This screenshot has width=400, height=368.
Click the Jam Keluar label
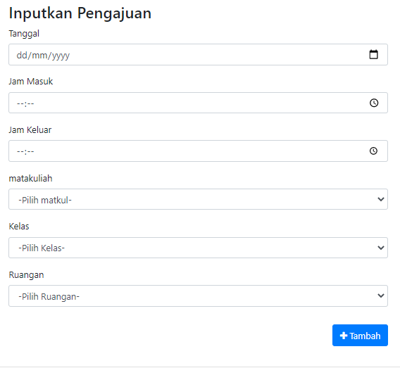click(30, 129)
